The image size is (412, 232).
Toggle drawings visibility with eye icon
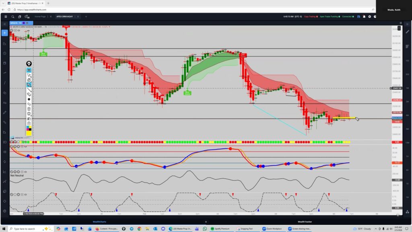[x=29, y=70]
